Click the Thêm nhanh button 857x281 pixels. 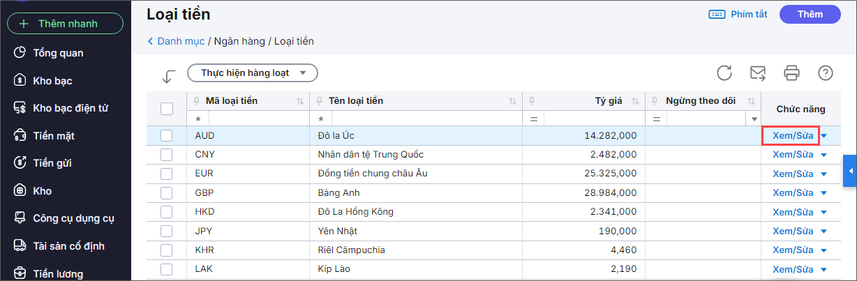(65, 24)
